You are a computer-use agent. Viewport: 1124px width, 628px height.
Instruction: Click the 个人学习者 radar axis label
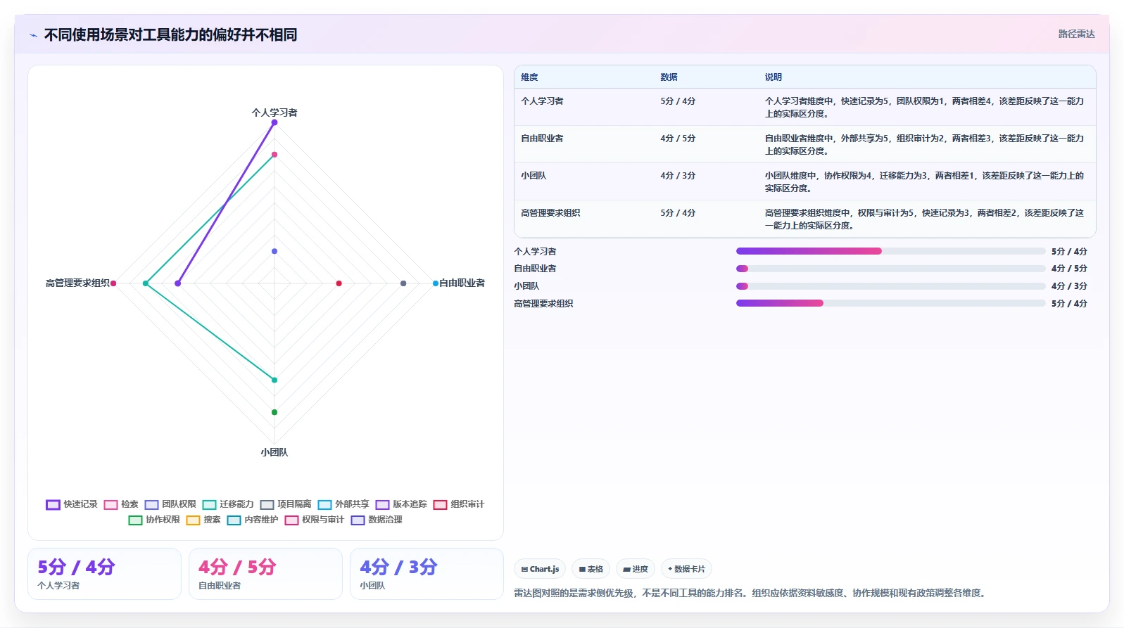pyautogui.click(x=274, y=113)
